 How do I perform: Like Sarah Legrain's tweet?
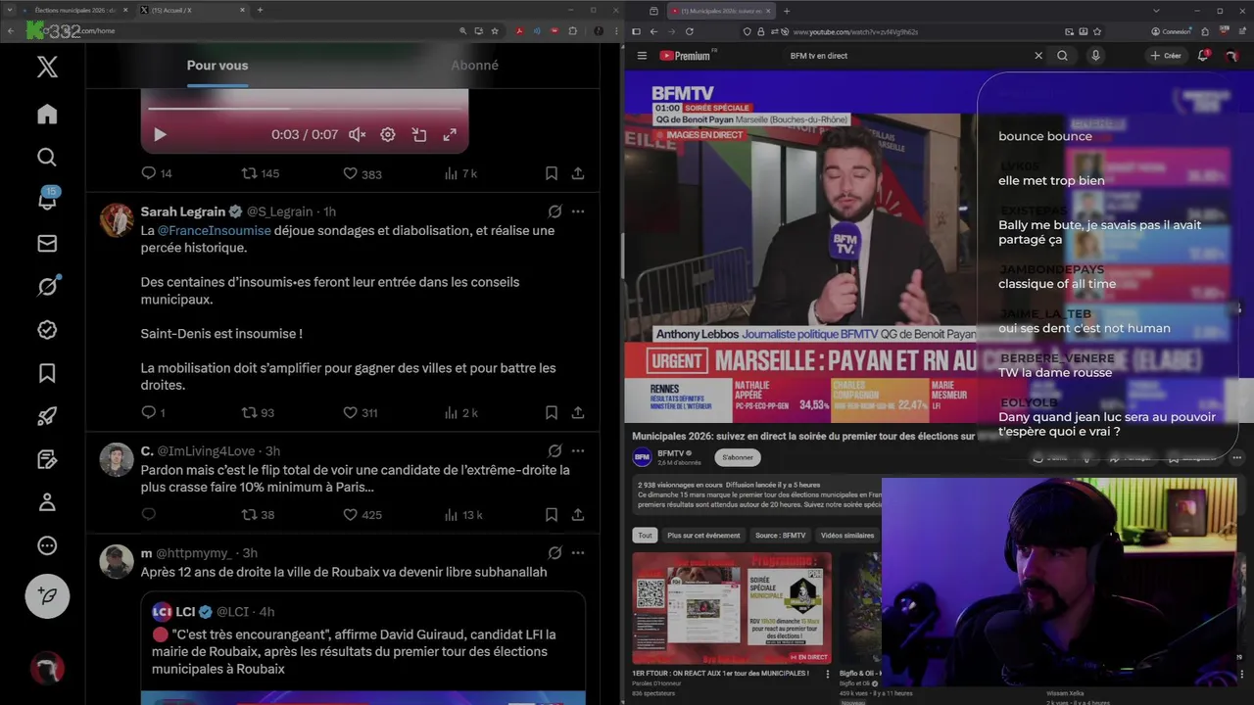(360, 412)
